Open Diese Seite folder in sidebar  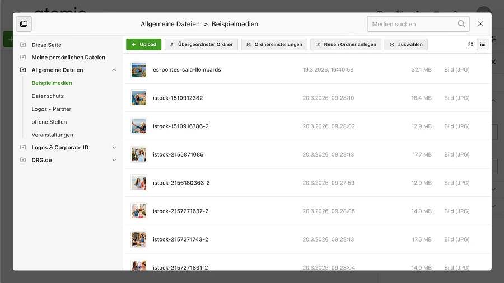pyautogui.click(x=46, y=45)
